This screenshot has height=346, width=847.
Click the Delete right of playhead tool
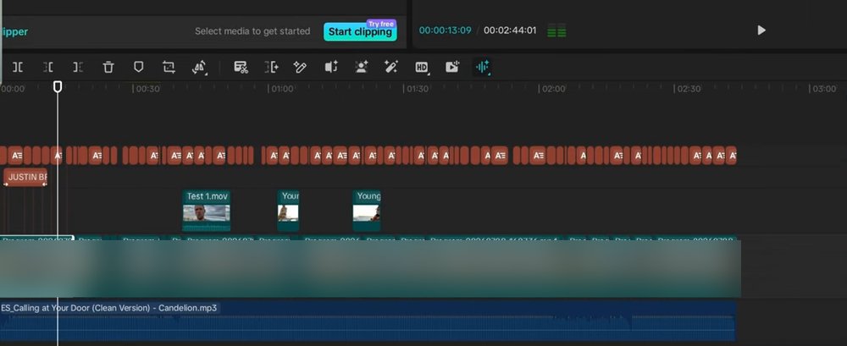click(x=78, y=67)
